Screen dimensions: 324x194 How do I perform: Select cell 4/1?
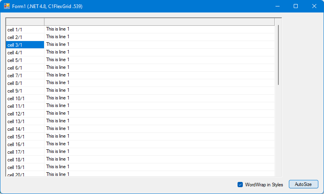tap(25, 52)
